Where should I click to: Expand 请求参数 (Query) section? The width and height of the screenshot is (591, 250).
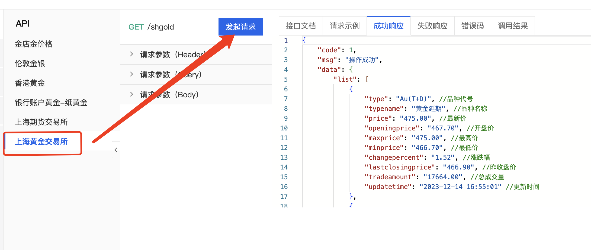click(x=196, y=75)
